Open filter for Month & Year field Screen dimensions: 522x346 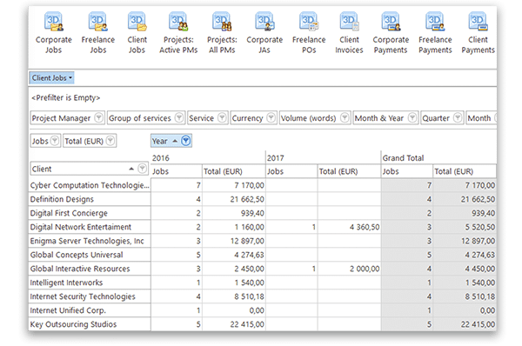pyautogui.click(x=412, y=117)
